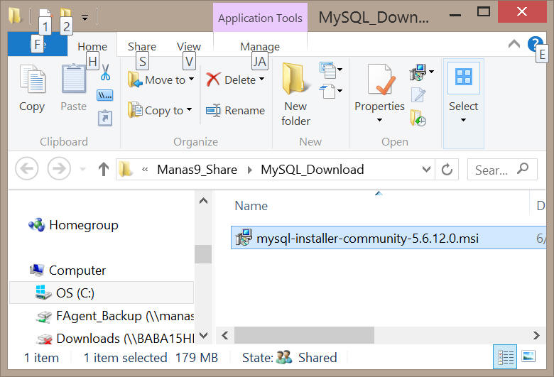Switch to Details view in status bar
The width and height of the screenshot is (554, 377).
coord(505,357)
